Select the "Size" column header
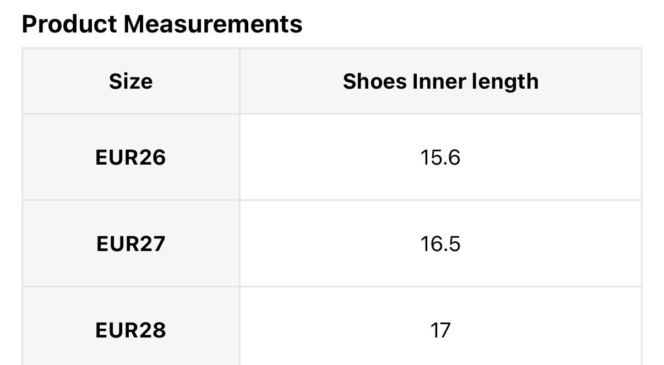664x365 pixels. (x=130, y=81)
